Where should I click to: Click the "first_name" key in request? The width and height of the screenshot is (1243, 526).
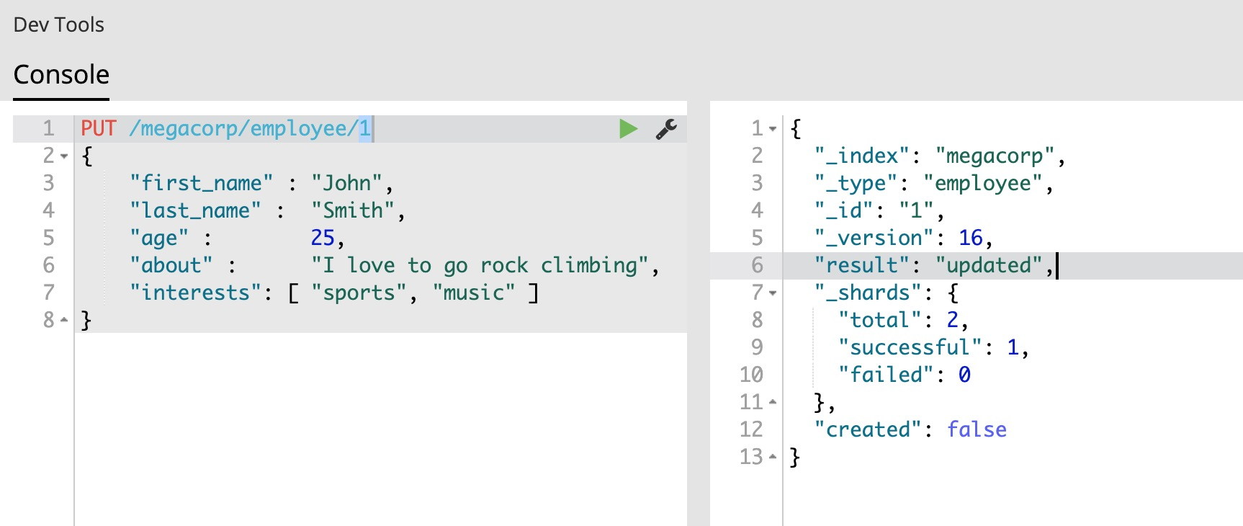pos(202,184)
